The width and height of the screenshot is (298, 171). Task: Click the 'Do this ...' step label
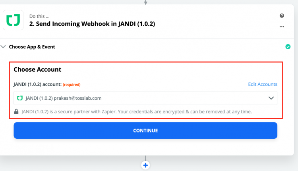(39, 16)
